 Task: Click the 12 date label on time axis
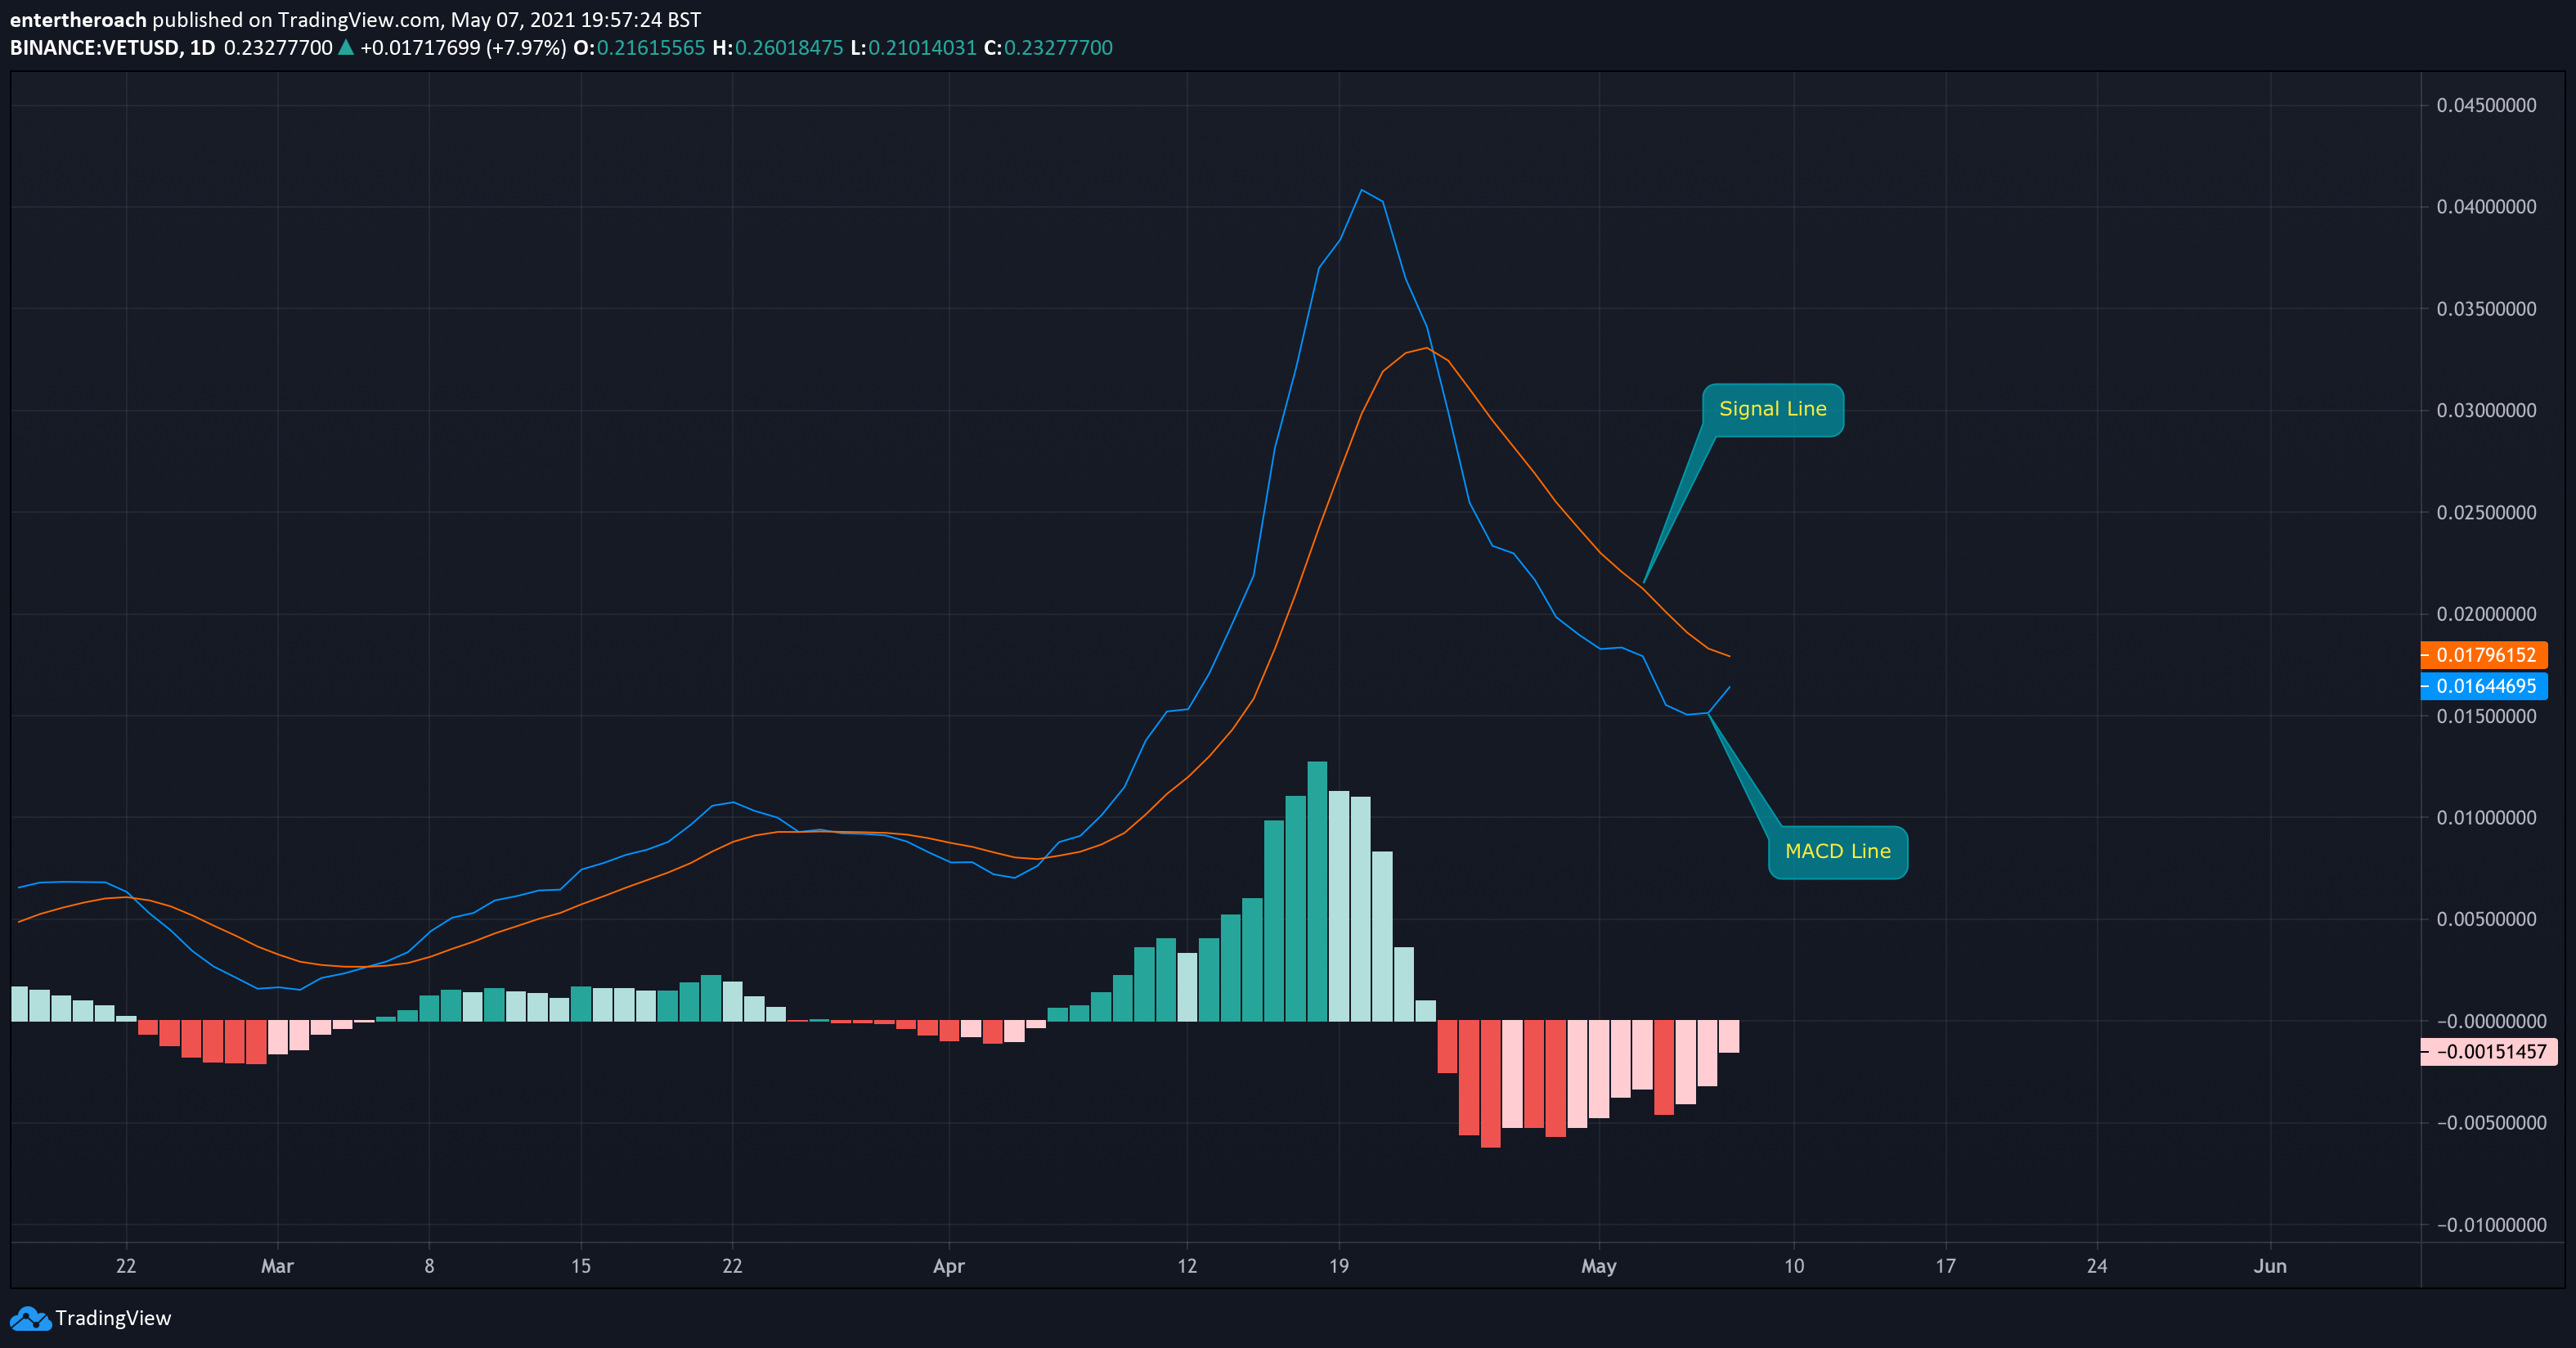tap(1187, 1266)
